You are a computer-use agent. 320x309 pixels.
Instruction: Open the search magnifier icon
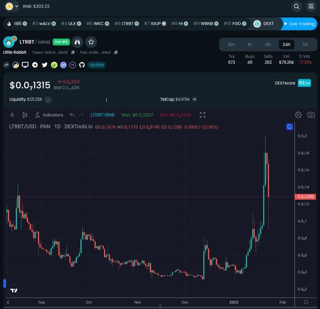296,6
